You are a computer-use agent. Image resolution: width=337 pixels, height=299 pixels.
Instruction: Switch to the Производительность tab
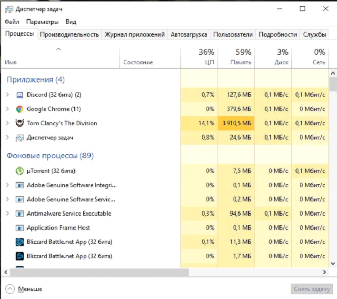click(x=69, y=34)
